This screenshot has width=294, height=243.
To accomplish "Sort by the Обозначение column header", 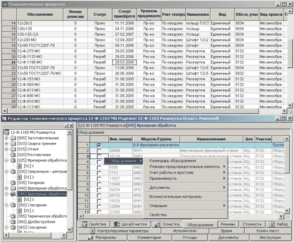I will tap(40, 14).
